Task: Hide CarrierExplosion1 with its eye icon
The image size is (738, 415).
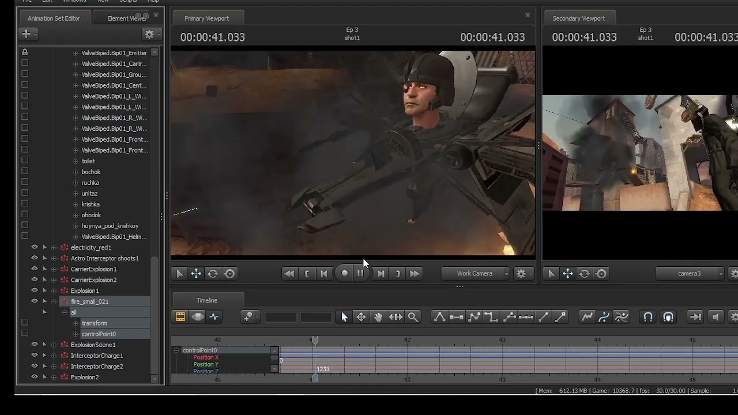Action: click(x=34, y=269)
